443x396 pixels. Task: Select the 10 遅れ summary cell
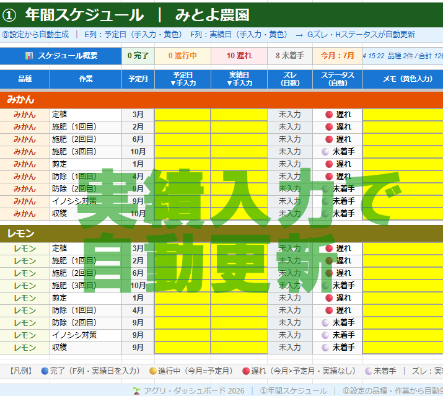(x=239, y=56)
